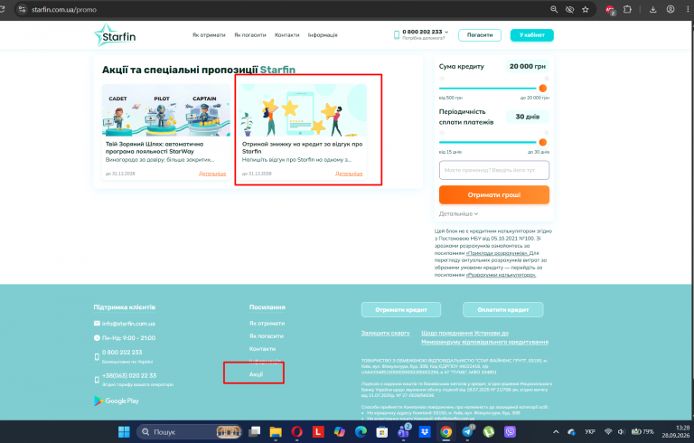Click the address bar URL starfin.com.ua/promo
Screen dimensions: 694x443
pyautogui.click(x=64, y=9)
